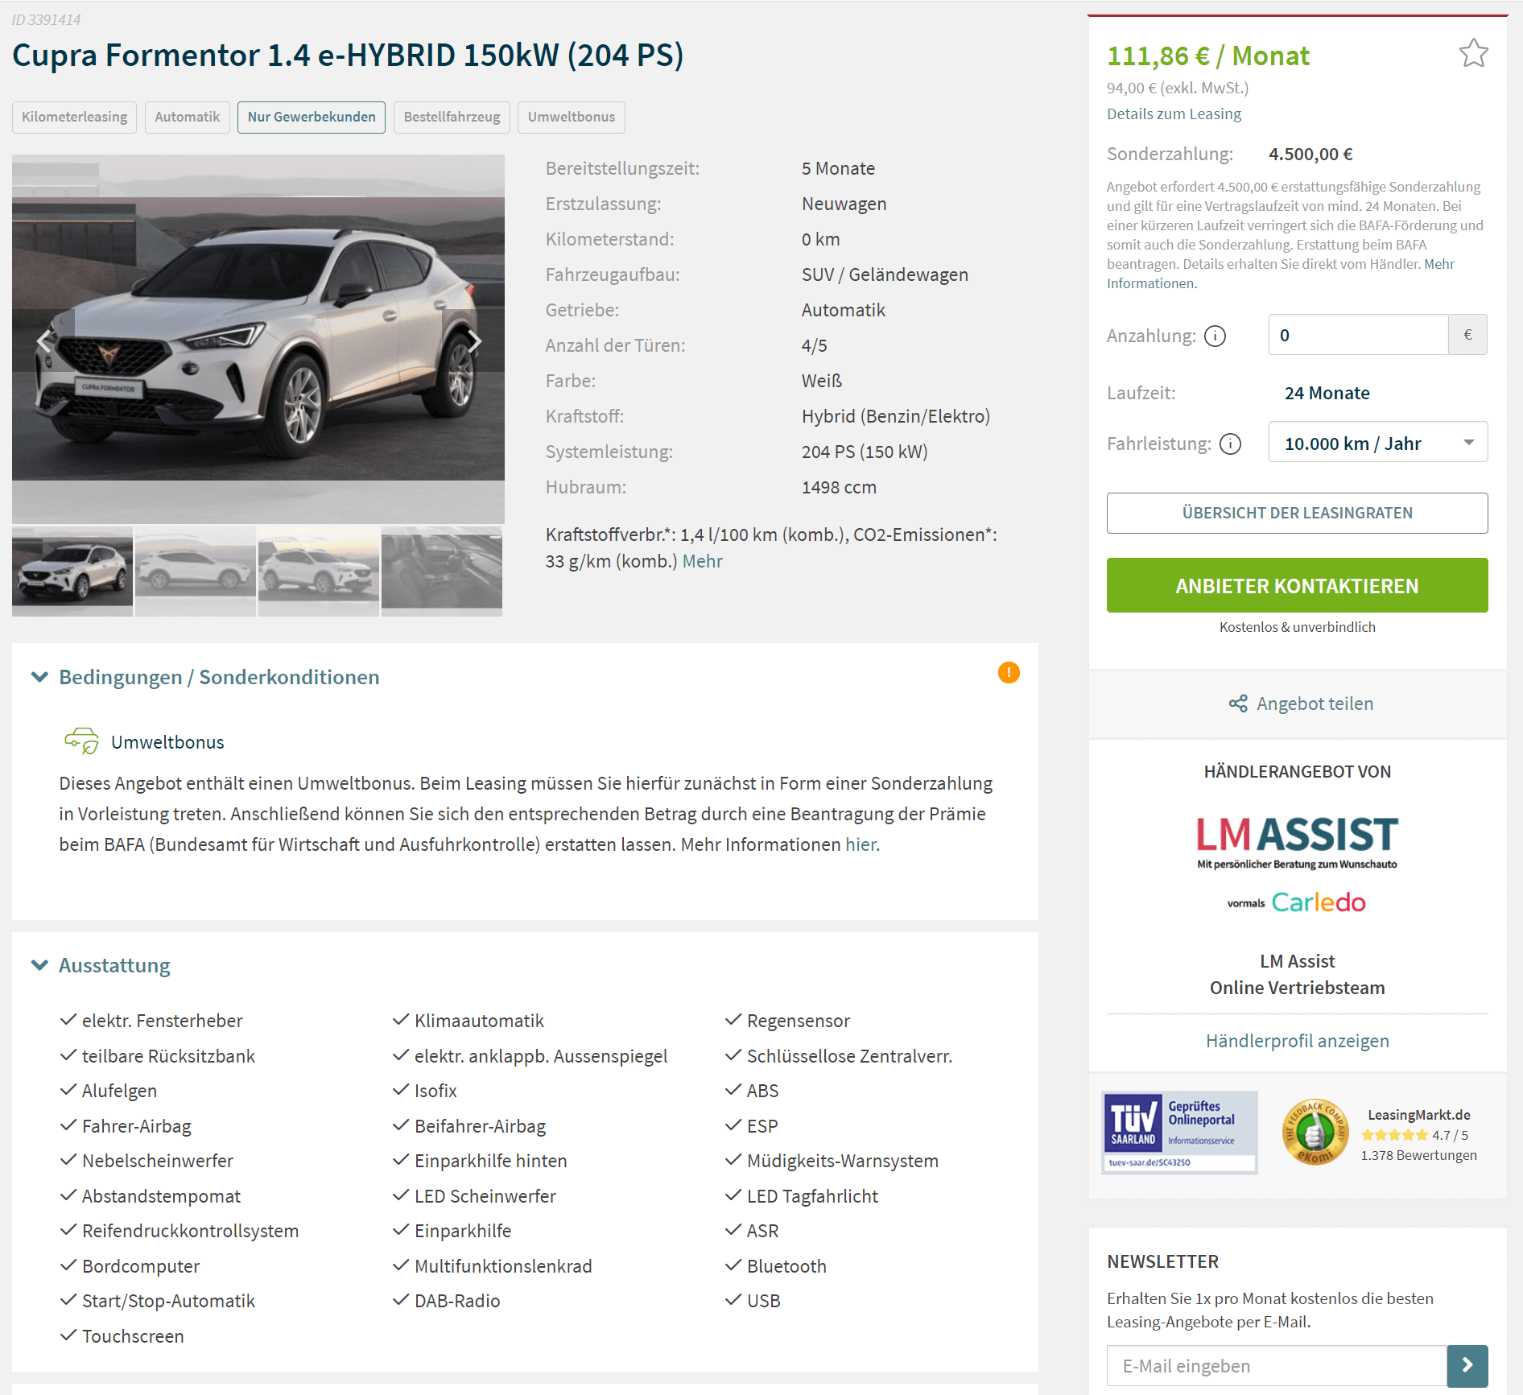Click the Bluetooth equipment item
Image resolution: width=1523 pixels, height=1395 pixels.
click(776, 1266)
